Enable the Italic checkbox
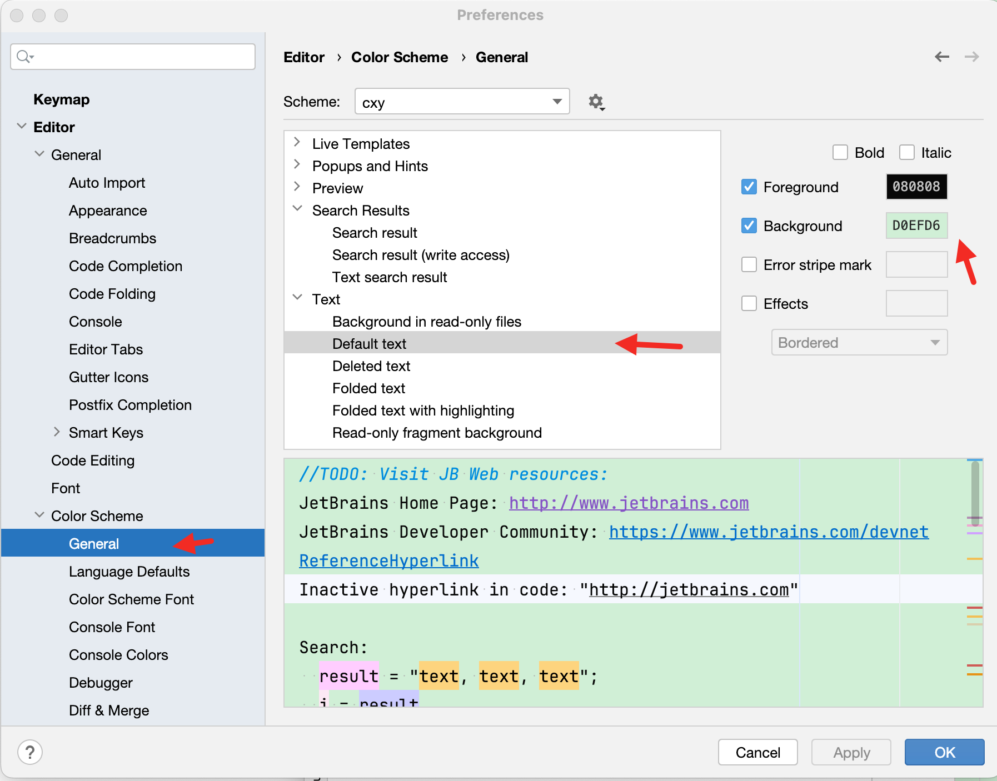 [907, 153]
